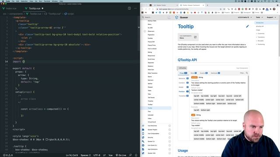
Task: Open the Scroll Area item in docs sidebar
Action: (x=156, y=59)
